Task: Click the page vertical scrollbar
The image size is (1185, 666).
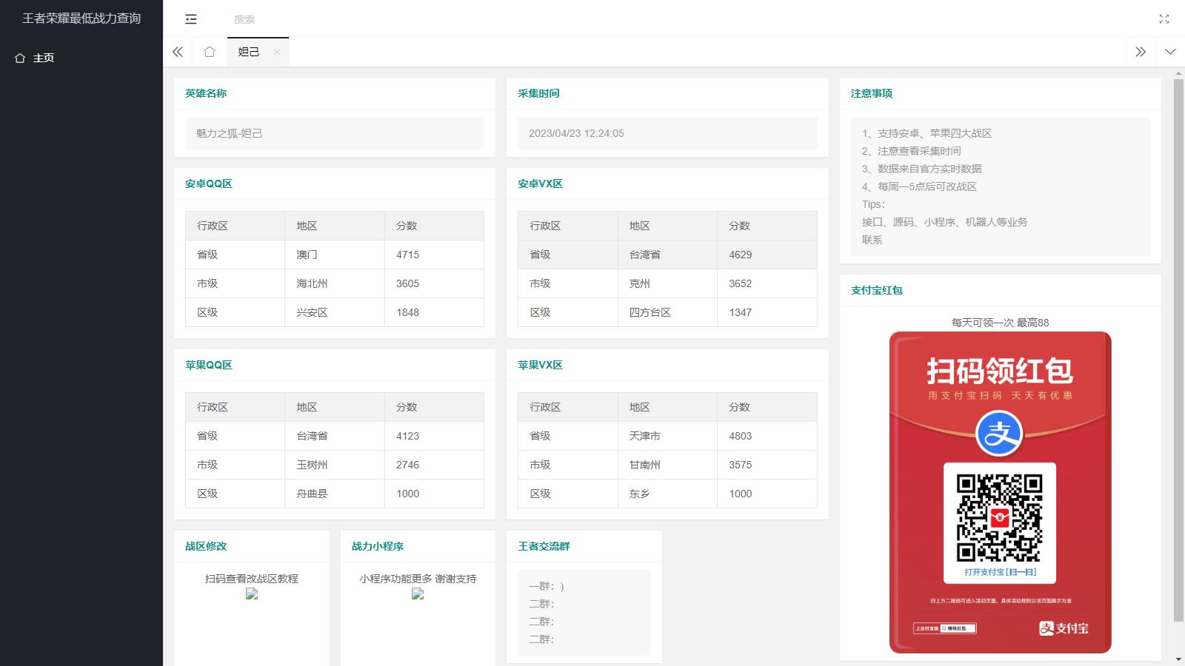Action: [x=1178, y=348]
